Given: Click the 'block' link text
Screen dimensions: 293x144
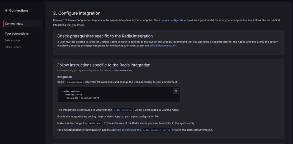Looking at the screenshot, I should [175, 130].
